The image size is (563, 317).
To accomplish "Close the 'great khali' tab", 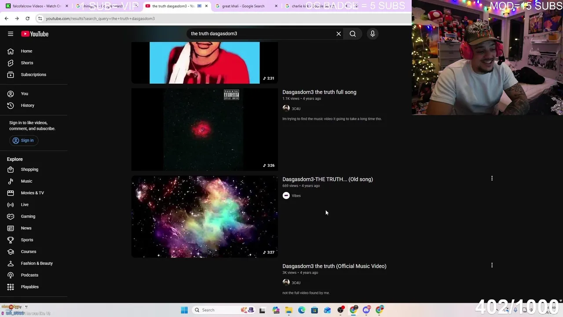I will (276, 6).
